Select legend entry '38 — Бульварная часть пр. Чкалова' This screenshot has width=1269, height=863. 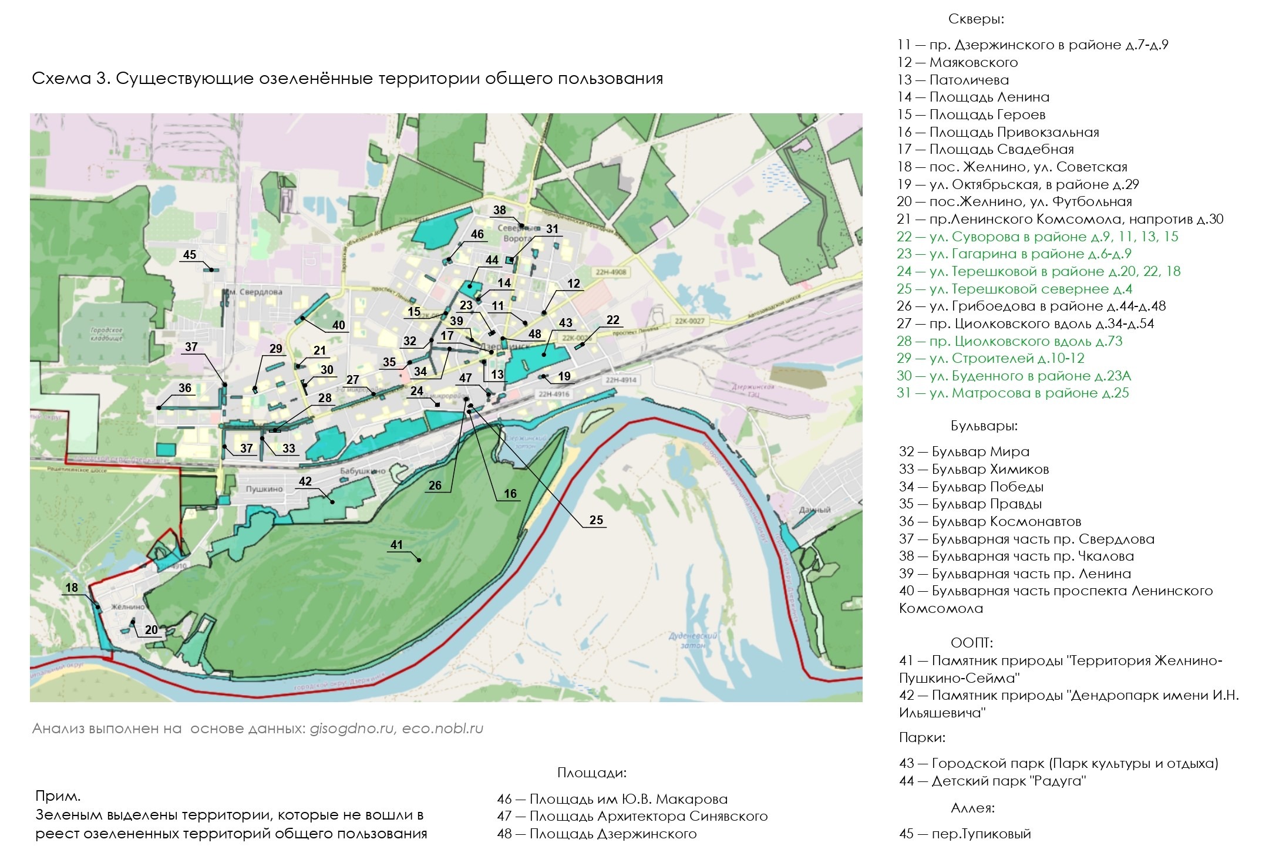[1016, 556]
